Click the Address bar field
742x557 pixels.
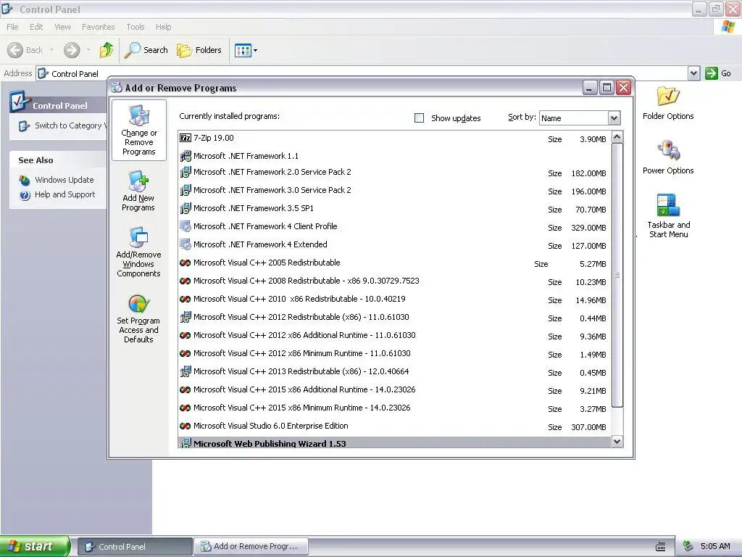(x=362, y=73)
